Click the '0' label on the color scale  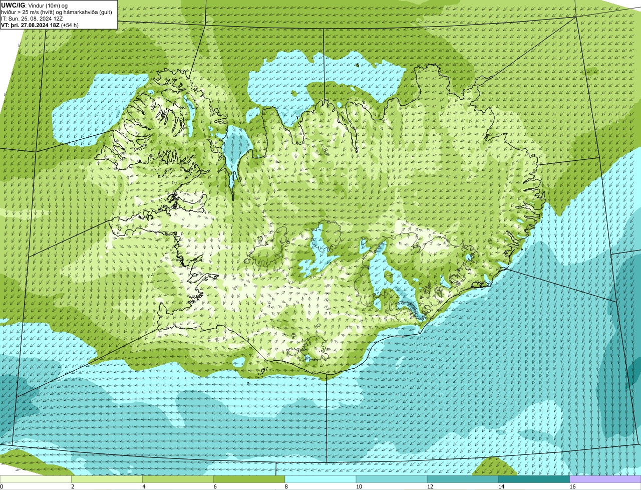2,486
